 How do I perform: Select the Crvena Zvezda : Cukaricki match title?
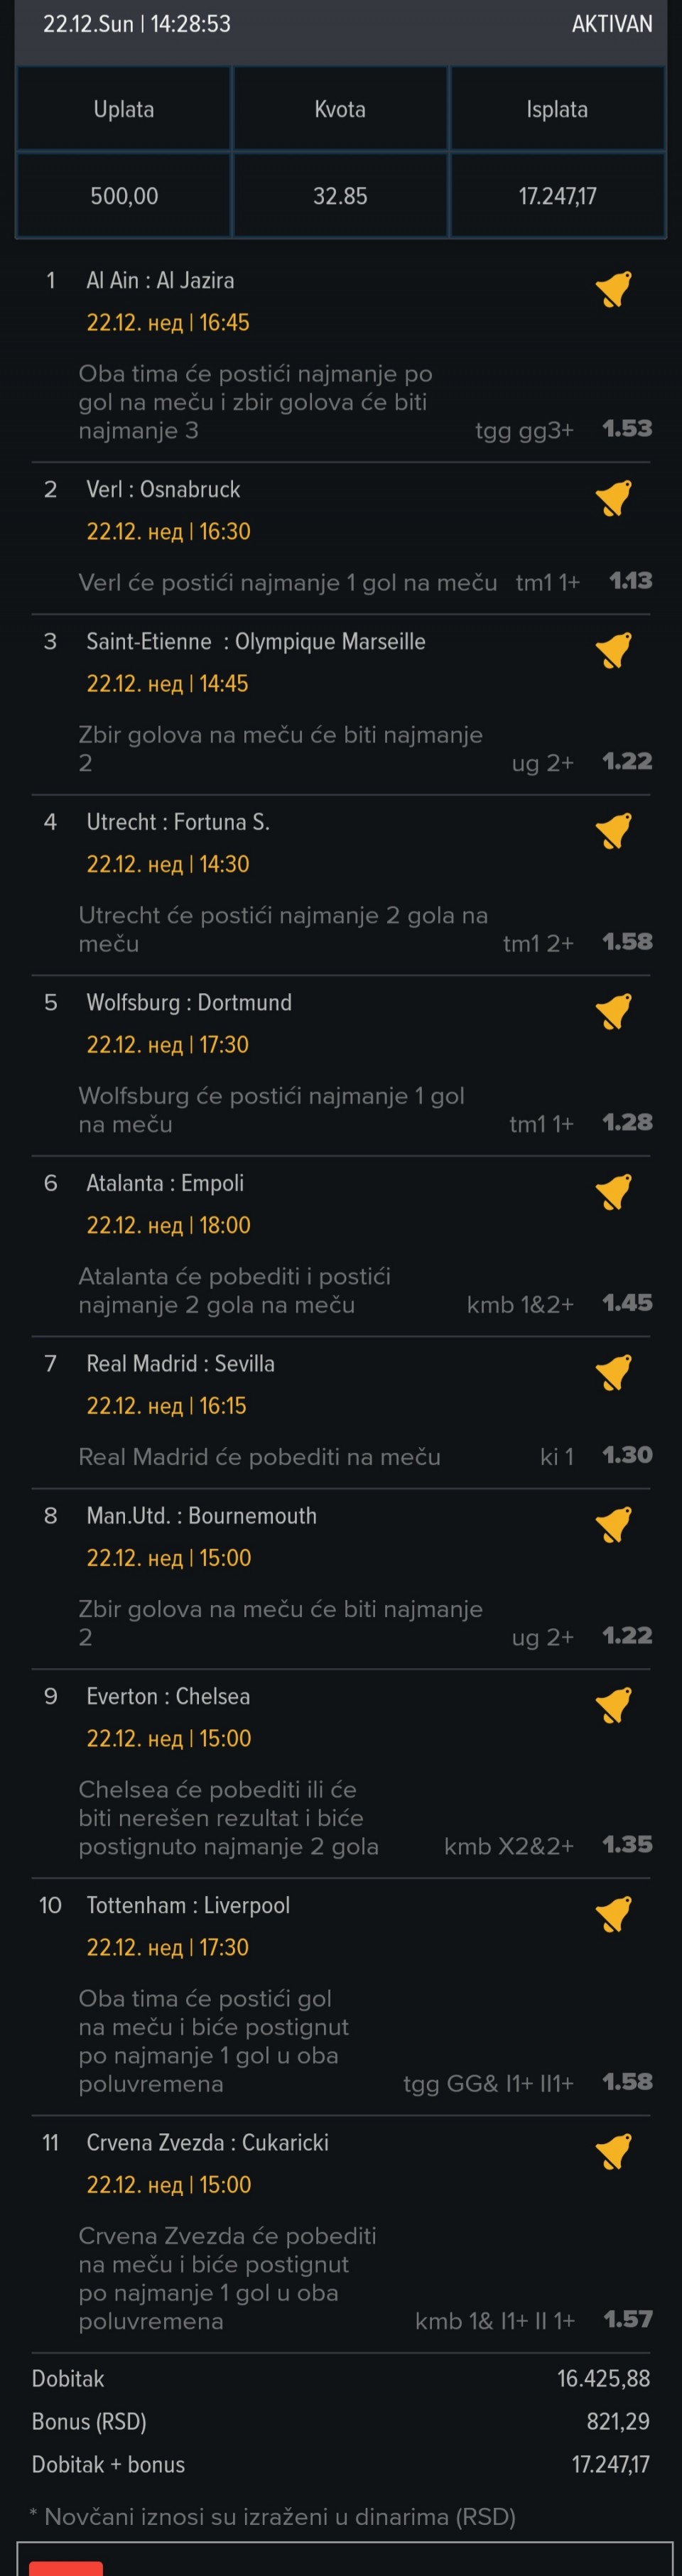coord(207,2142)
